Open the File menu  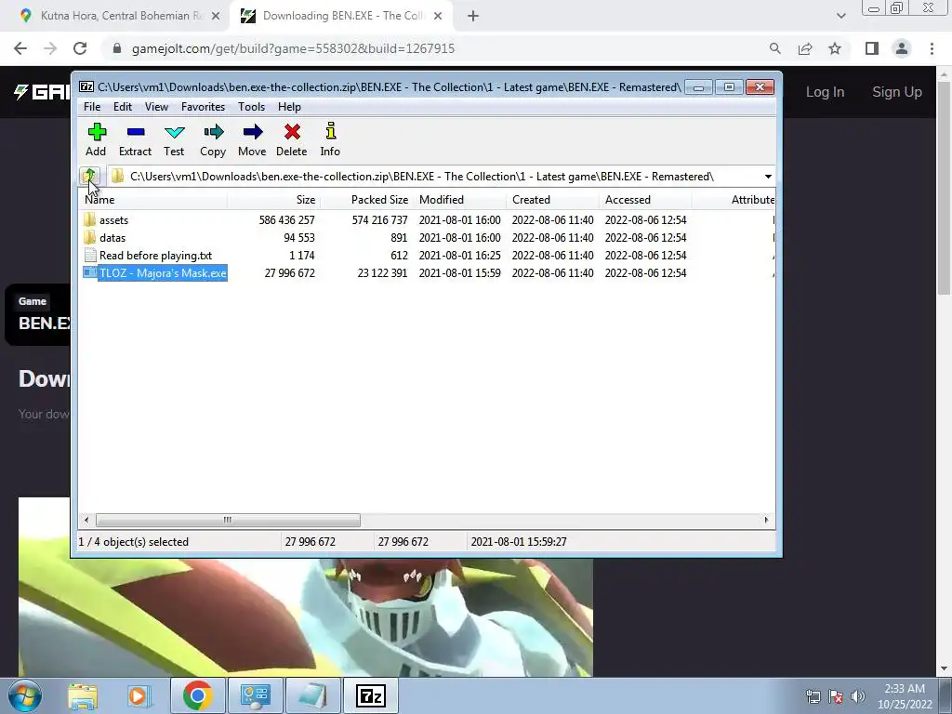[92, 107]
